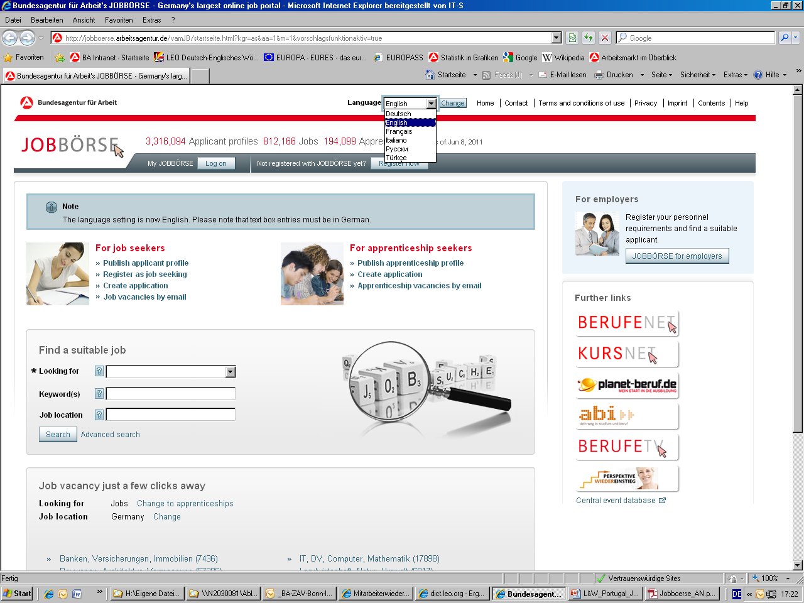Viewport: 804px width, 603px height.
Task: Click the Favoriten star icon
Action: [8, 57]
